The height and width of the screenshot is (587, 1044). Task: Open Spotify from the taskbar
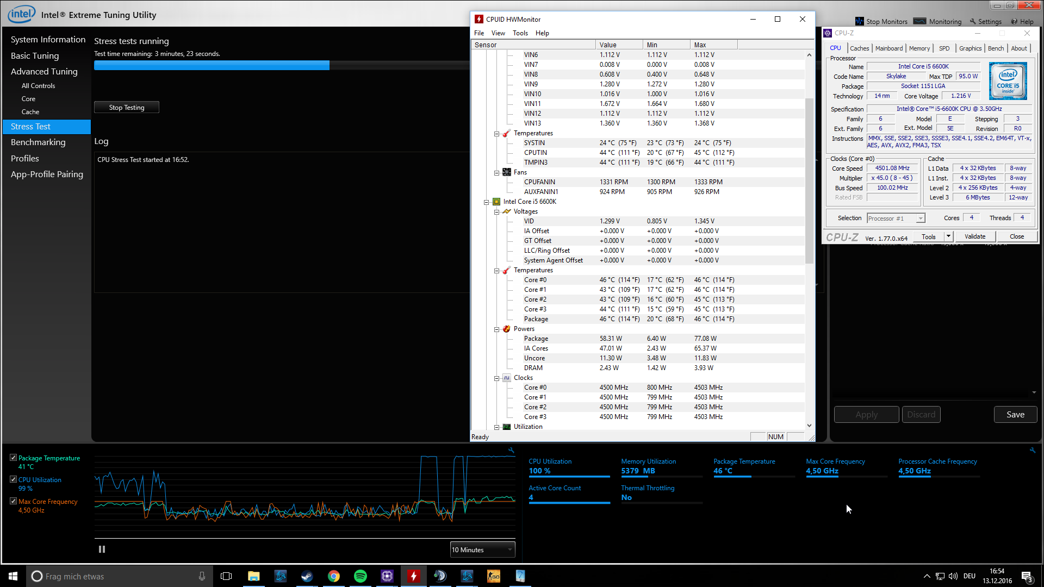[x=360, y=576]
